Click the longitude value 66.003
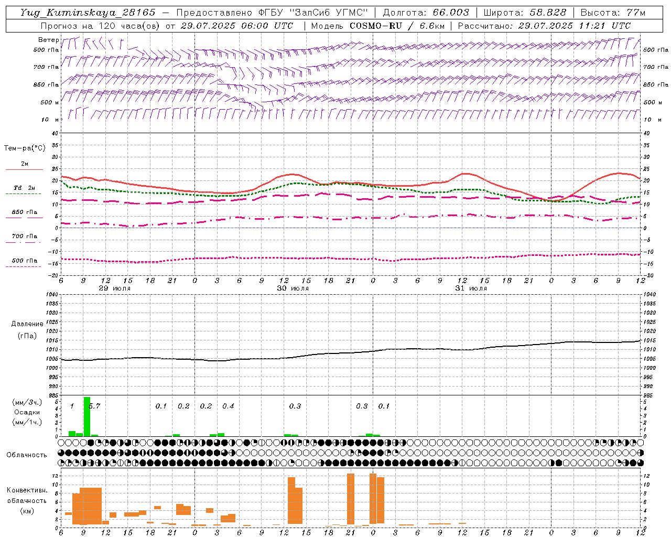The image size is (671, 537). (x=451, y=13)
